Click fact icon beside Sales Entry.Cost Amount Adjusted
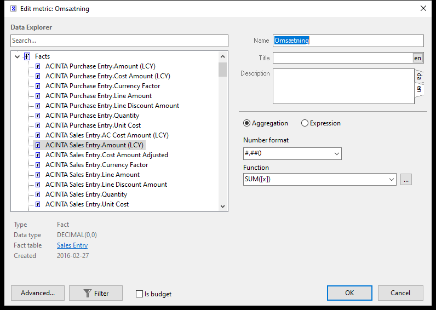 coord(38,155)
